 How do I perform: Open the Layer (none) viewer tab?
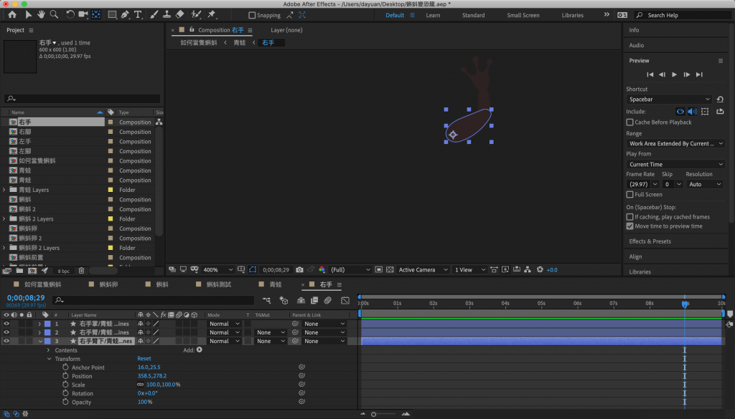coord(286,30)
